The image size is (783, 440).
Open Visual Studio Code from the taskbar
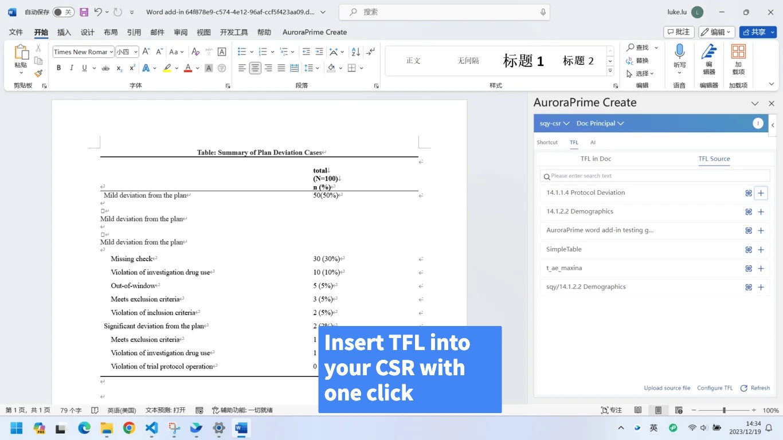(x=151, y=428)
